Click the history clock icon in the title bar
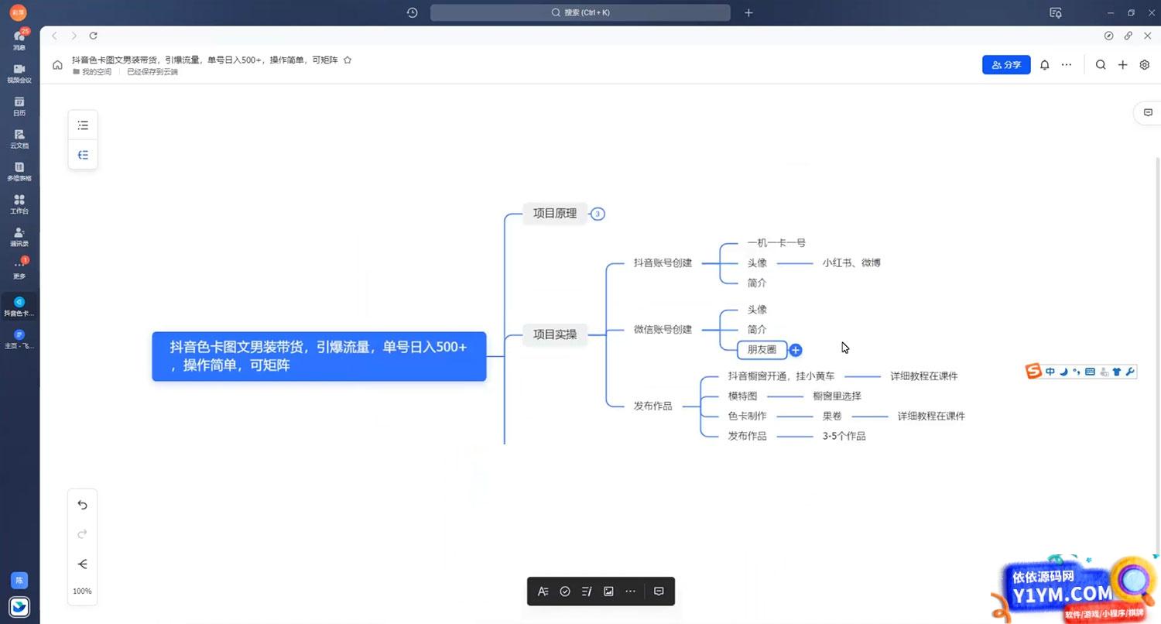Image resolution: width=1161 pixels, height=624 pixels. pyautogui.click(x=412, y=12)
